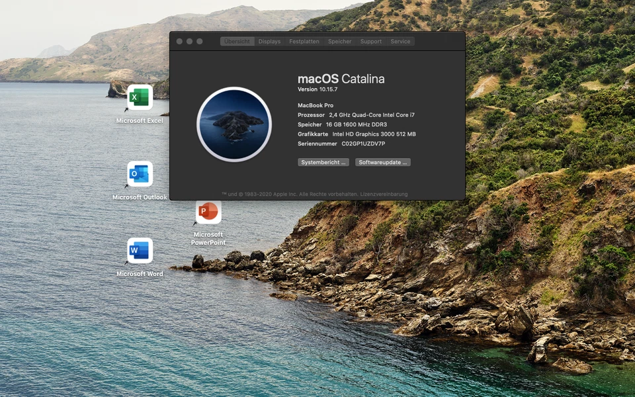Close the About This Mac window
Viewport: 635px width, 397px height.
179,41
